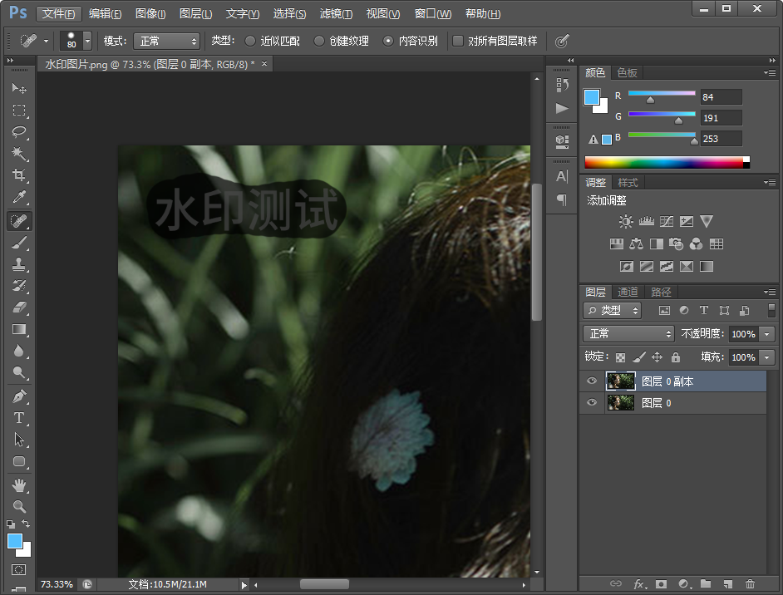Screen dimensions: 783x595
Task: Click the delete layer trash icon
Action: (751, 584)
